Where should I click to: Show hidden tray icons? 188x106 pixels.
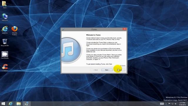pos(166,104)
